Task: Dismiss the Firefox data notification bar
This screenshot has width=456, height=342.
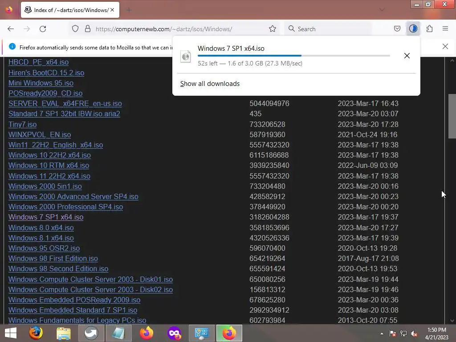Action: click(x=445, y=46)
